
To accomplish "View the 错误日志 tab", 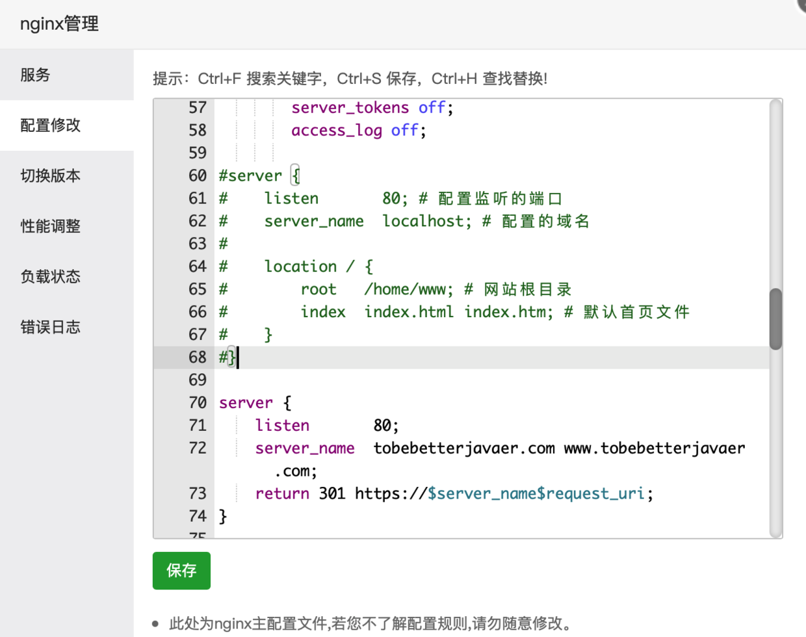I will tap(50, 327).
